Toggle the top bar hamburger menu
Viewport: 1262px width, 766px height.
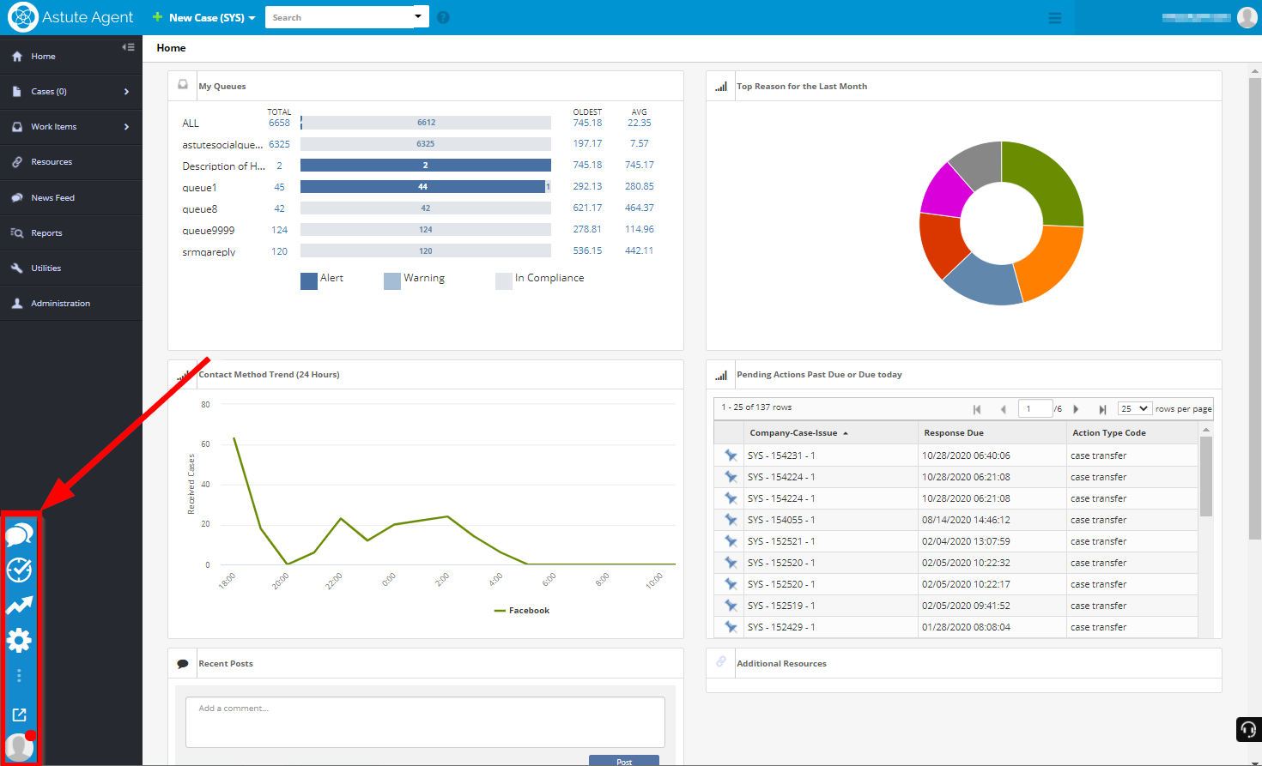1055,18
